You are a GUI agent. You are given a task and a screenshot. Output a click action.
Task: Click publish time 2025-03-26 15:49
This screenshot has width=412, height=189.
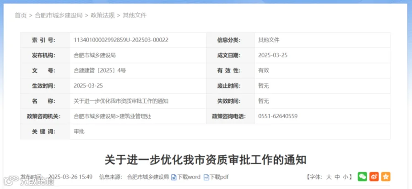point(70,177)
